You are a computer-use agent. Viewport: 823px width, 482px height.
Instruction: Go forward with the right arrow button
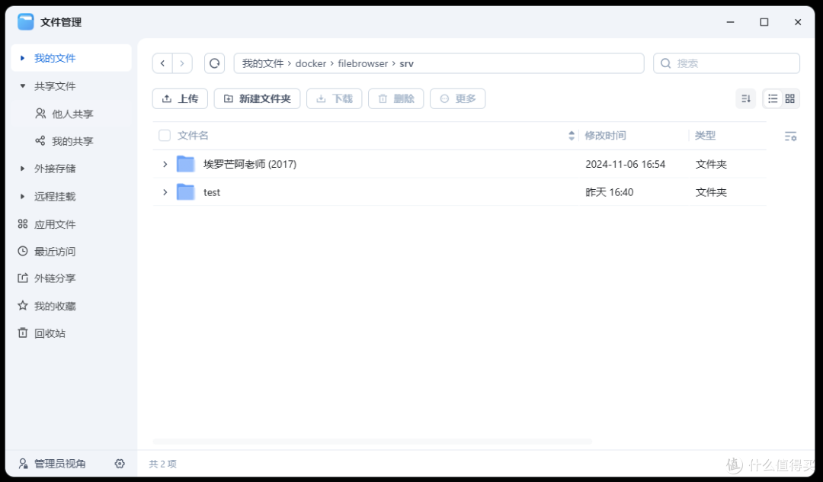182,63
